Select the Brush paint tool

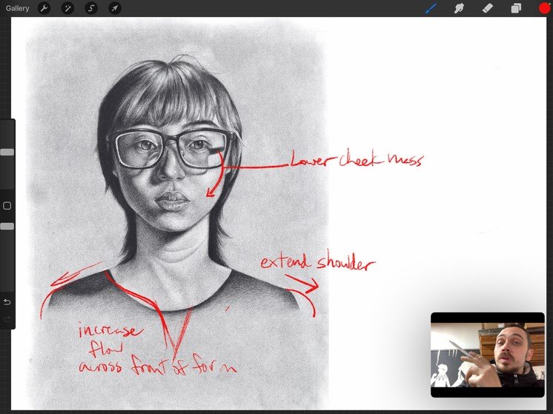click(431, 9)
